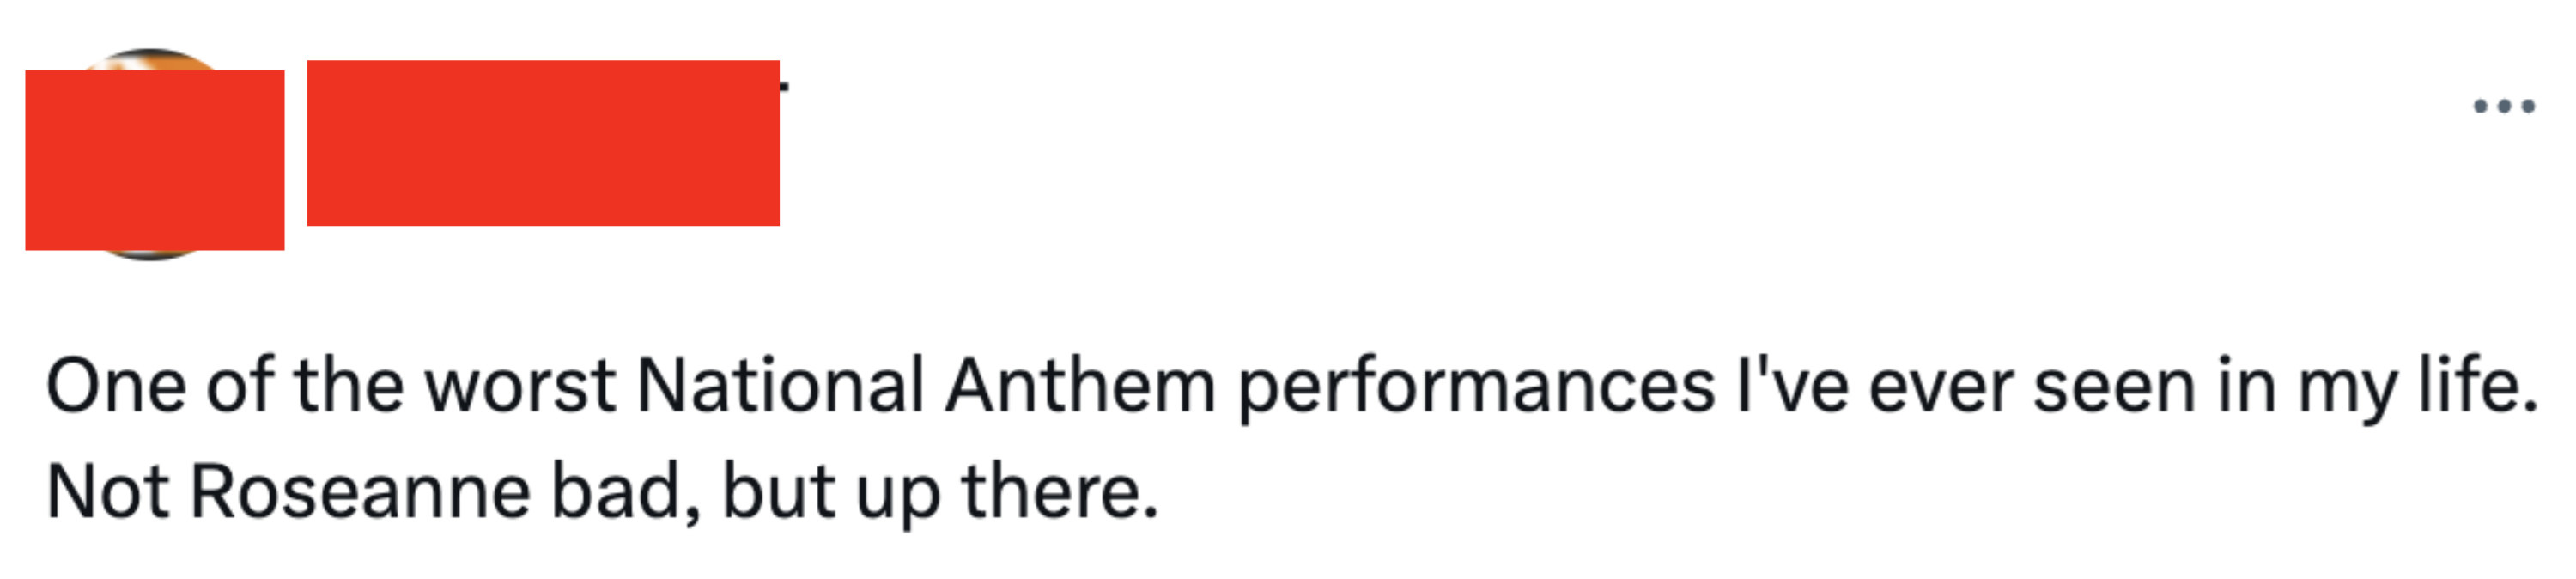Click the word 'bad,' in second line
The image size is (2576, 579).
(x=626, y=493)
